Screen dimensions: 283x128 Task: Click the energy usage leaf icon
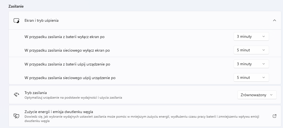[x=16, y=116]
